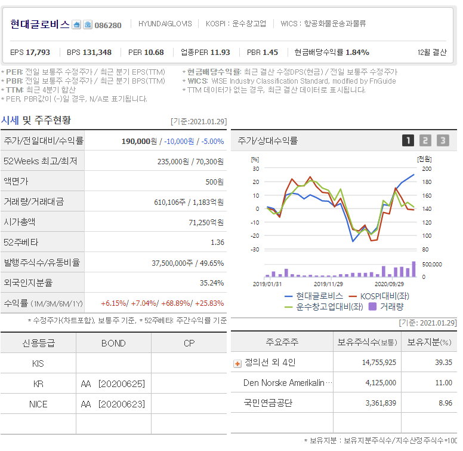This screenshot has height=451, width=463.
Task: Select the WICS 항공화물운송과물류 label
Action: (x=323, y=24)
